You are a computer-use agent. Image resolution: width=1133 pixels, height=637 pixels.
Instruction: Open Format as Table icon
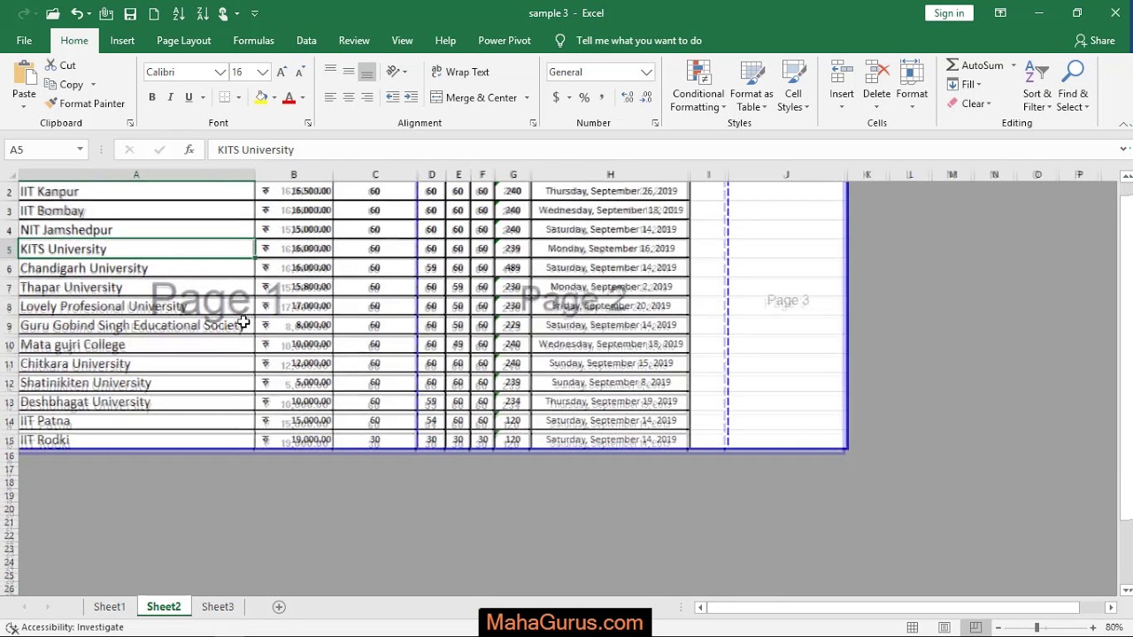(751, 73)
